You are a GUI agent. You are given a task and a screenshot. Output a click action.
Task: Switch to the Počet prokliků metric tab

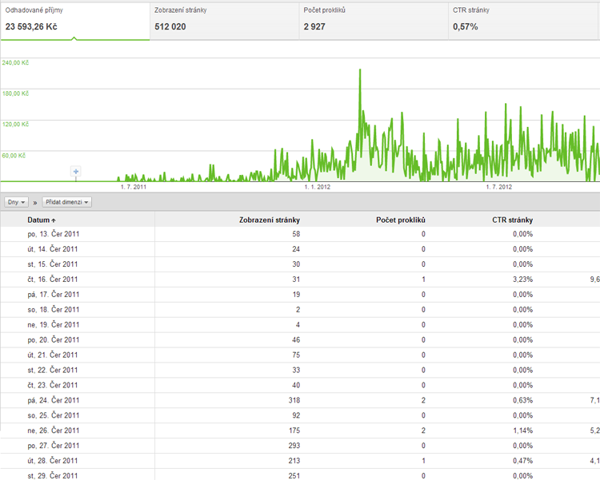click(x=374, y=21)
